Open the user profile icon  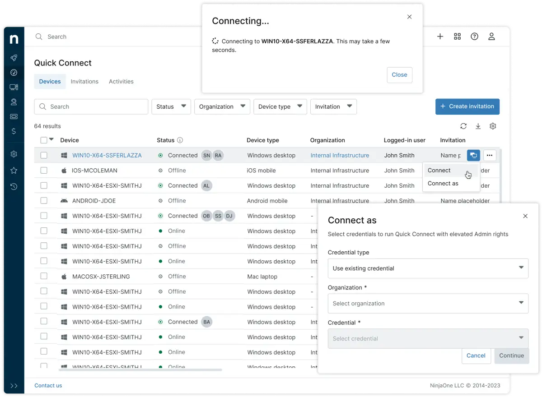(492, 37)
